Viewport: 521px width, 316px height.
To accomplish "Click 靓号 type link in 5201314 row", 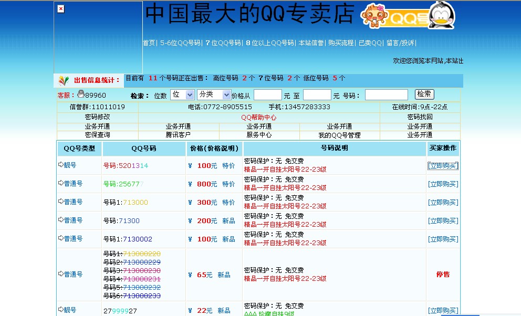I will (70, 165).
